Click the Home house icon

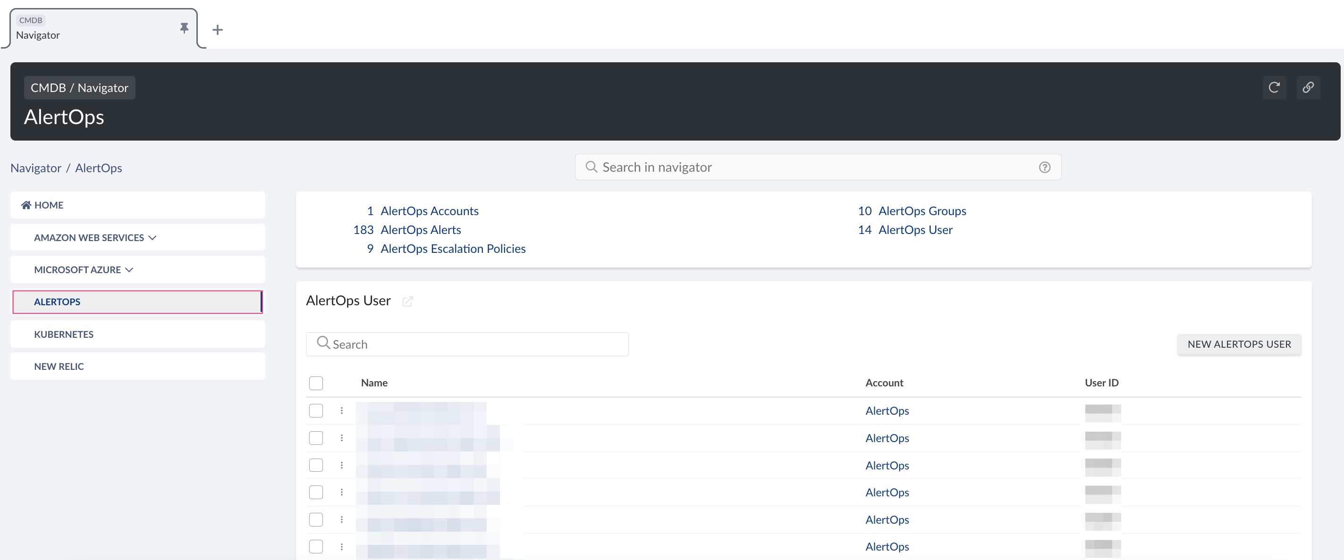26,205
